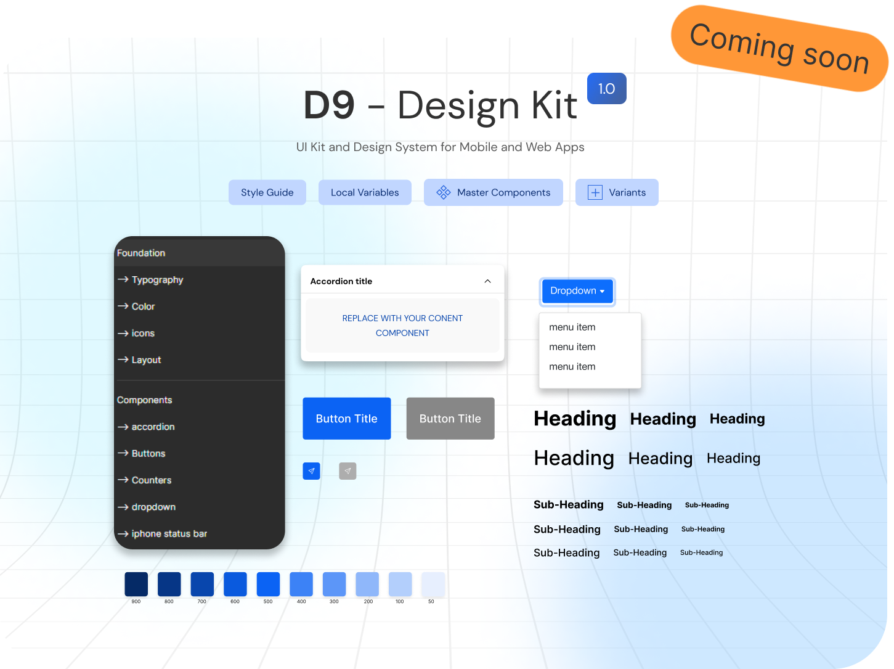Select the 100 blue color swatch
Viewport: 894px width, 669px height.
click(x=400, y=584)
